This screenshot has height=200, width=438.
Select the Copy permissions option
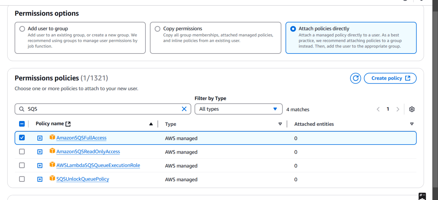[x=157, y=28]
